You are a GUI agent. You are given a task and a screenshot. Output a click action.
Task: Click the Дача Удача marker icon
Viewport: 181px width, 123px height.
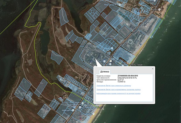pos(94,114)
